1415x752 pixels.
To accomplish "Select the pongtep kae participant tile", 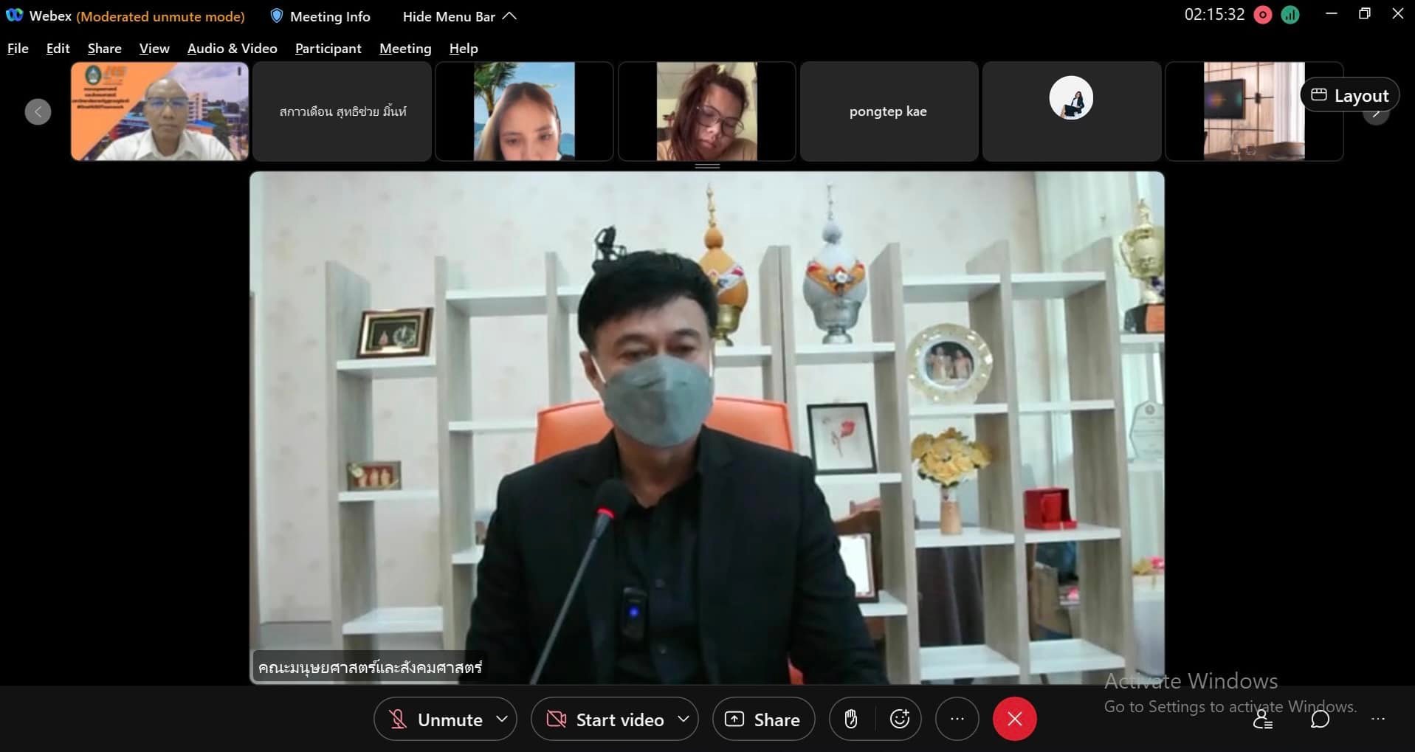I will pyautogui.click(x=888, y=111).
